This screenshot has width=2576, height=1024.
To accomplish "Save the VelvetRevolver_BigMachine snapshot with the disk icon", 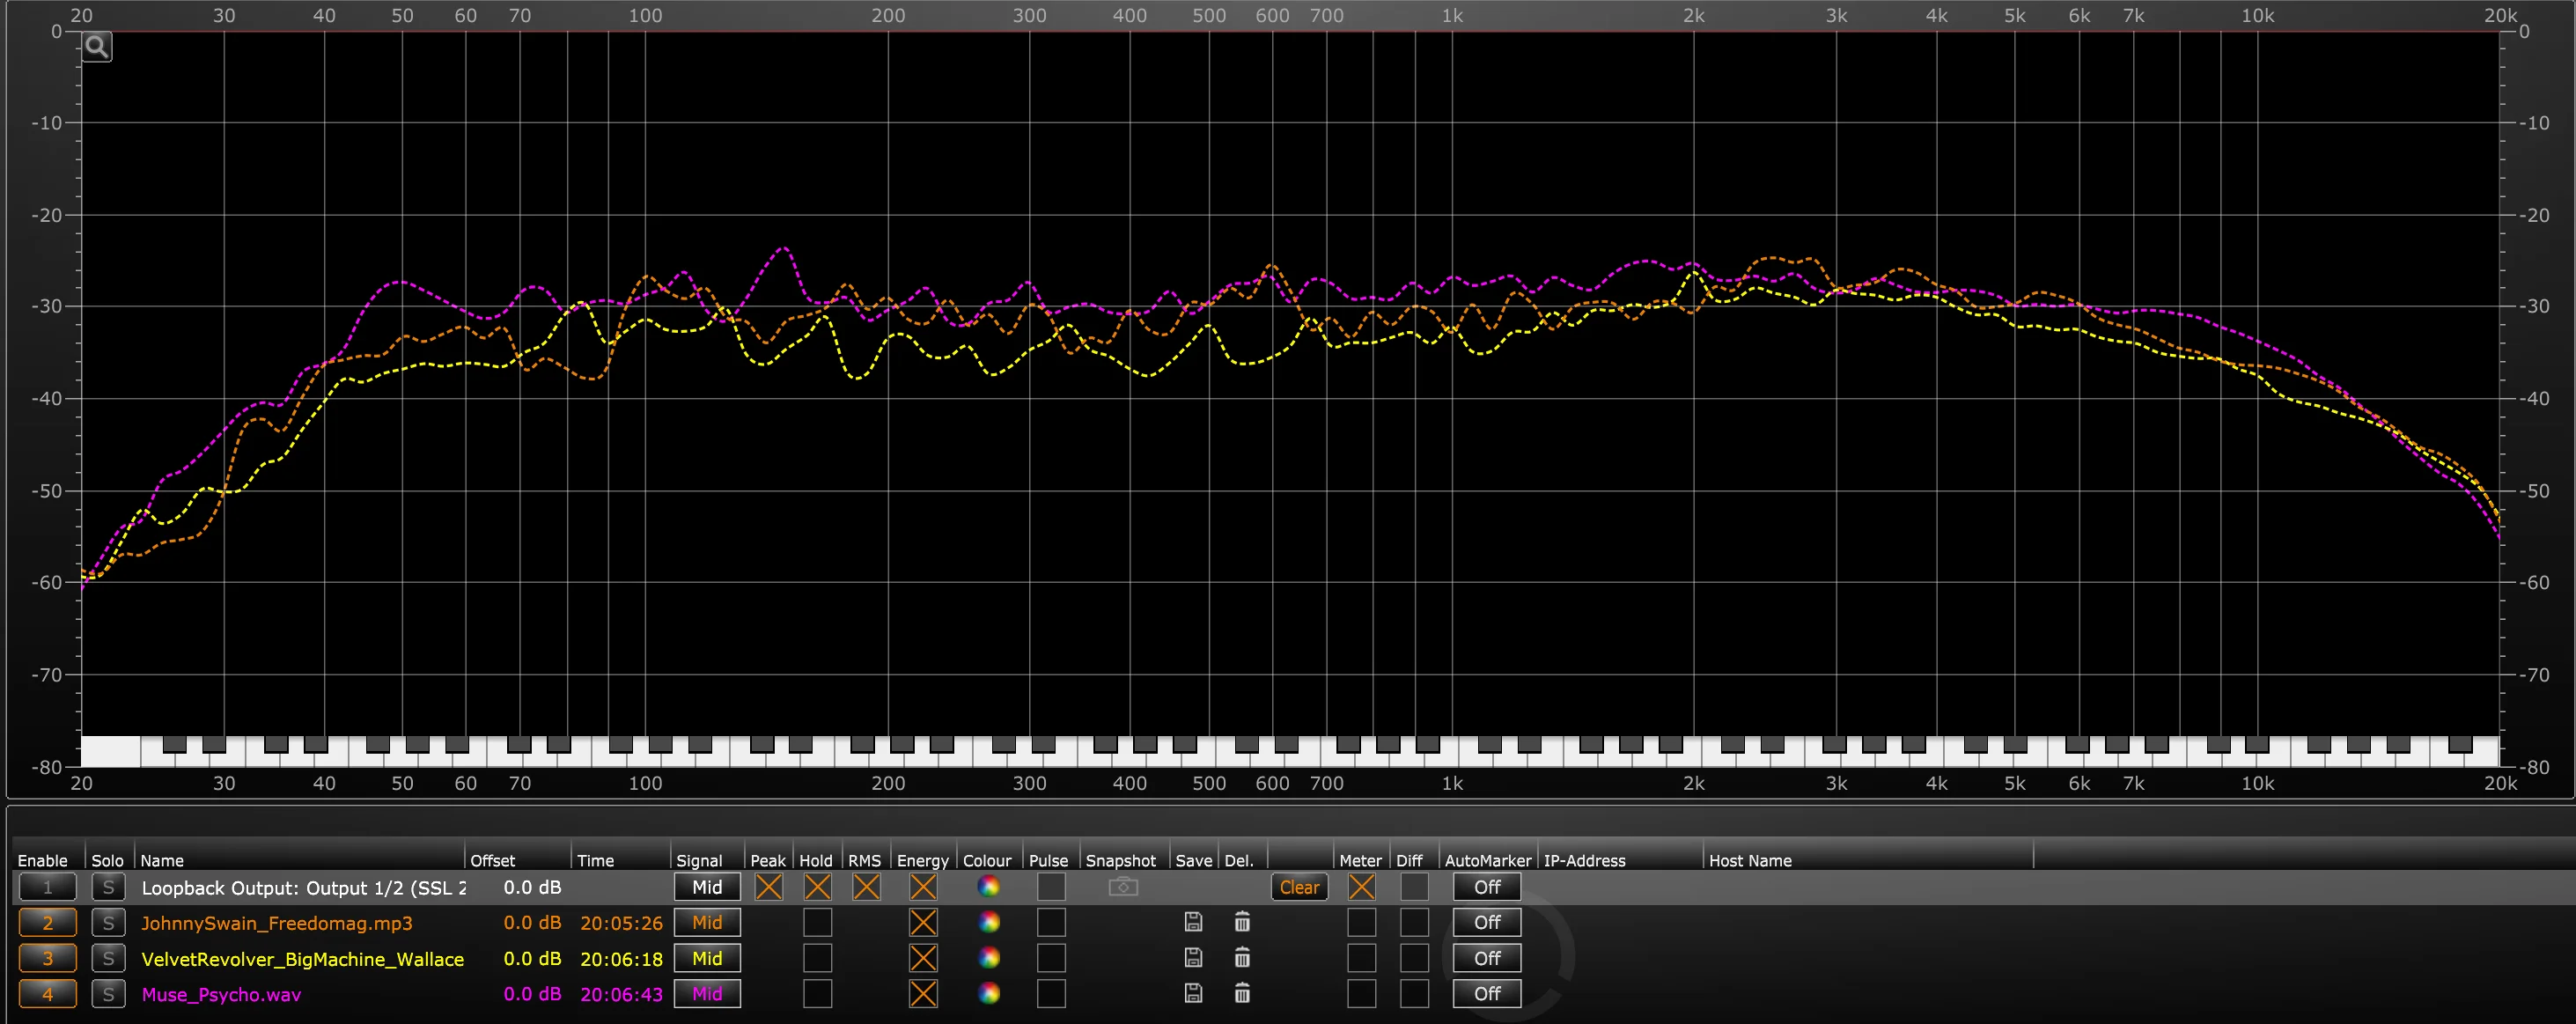I will point(1193,958).
